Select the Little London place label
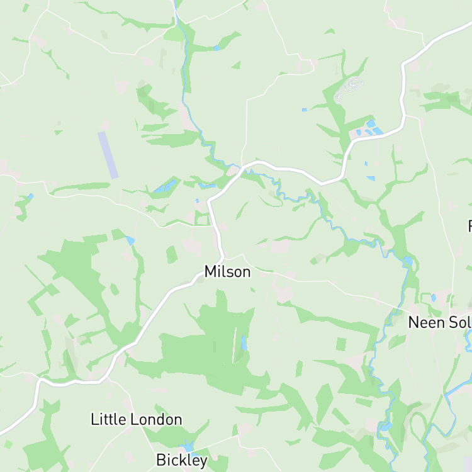This screenshot has height=472, width=472. pos(137,419)
